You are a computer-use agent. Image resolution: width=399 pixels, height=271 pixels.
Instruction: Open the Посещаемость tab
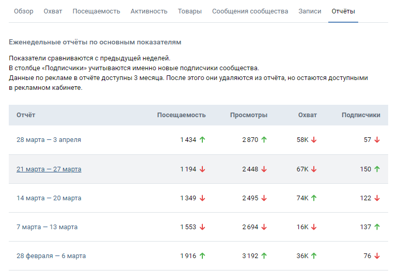96,11
